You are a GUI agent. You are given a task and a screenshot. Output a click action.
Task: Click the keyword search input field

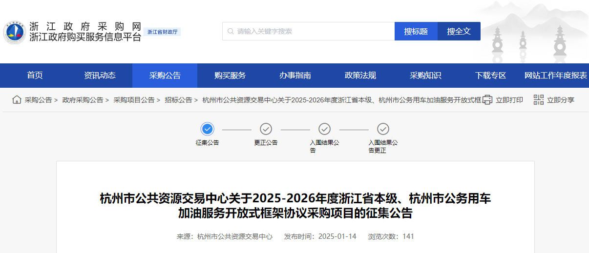pyautogui.click(x=313, y=31)
